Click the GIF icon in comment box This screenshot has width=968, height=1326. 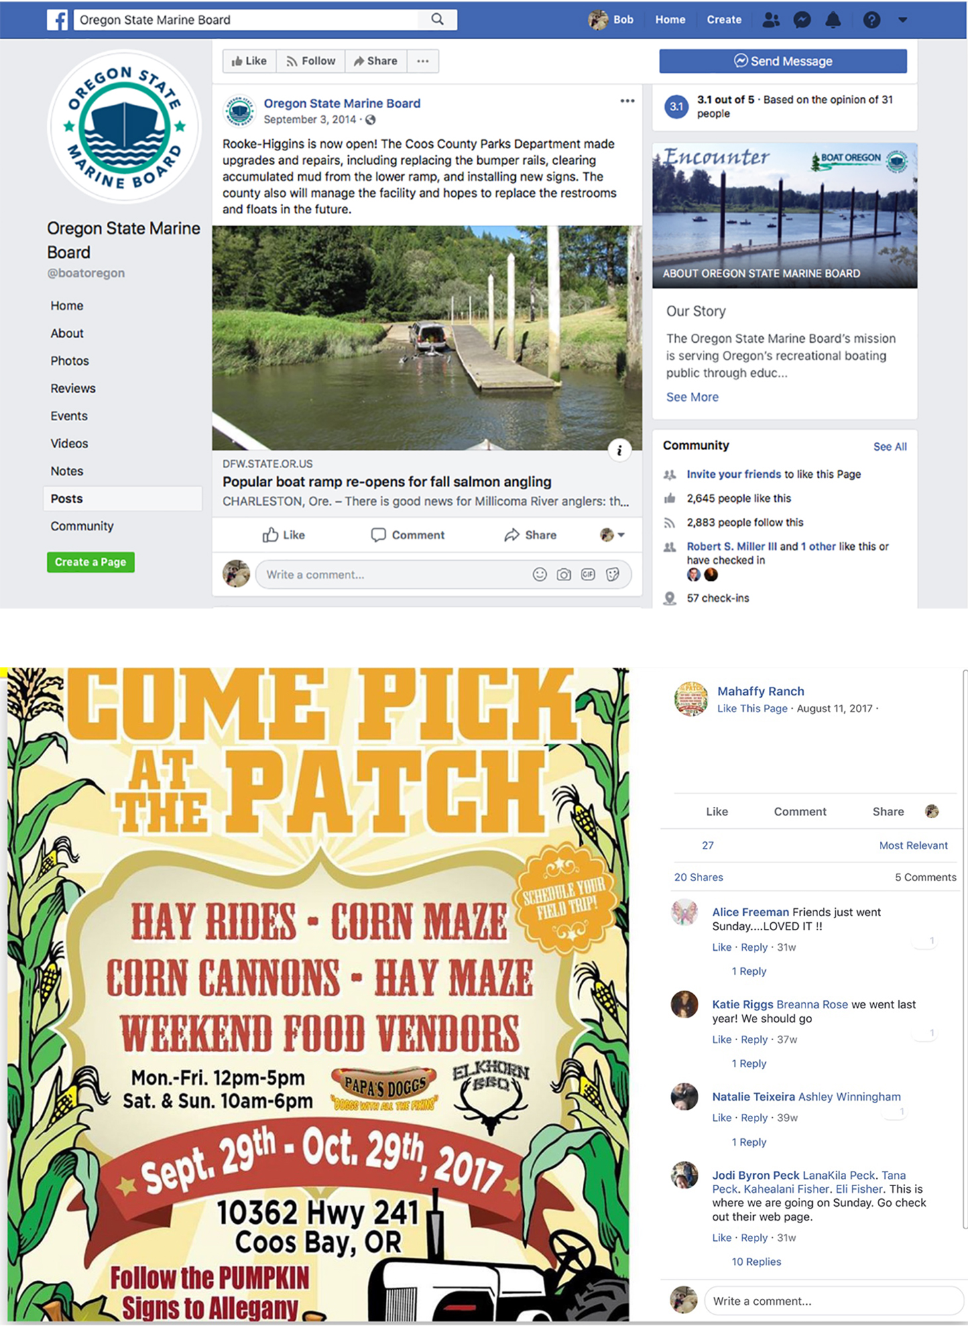click(x=588, y=574)
